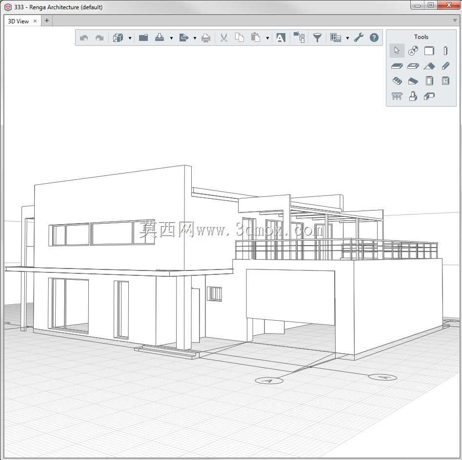Screen dimensions: 462x460
Task: Select the Roof tool in Tools panel
Action: [429, 66]
